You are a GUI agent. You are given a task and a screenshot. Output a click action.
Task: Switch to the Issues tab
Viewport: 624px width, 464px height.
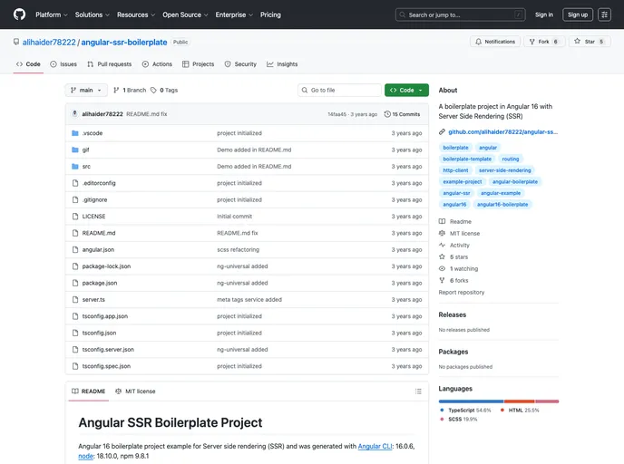coord(63,64)
